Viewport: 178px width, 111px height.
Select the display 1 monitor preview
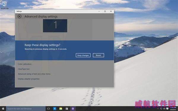55,26
